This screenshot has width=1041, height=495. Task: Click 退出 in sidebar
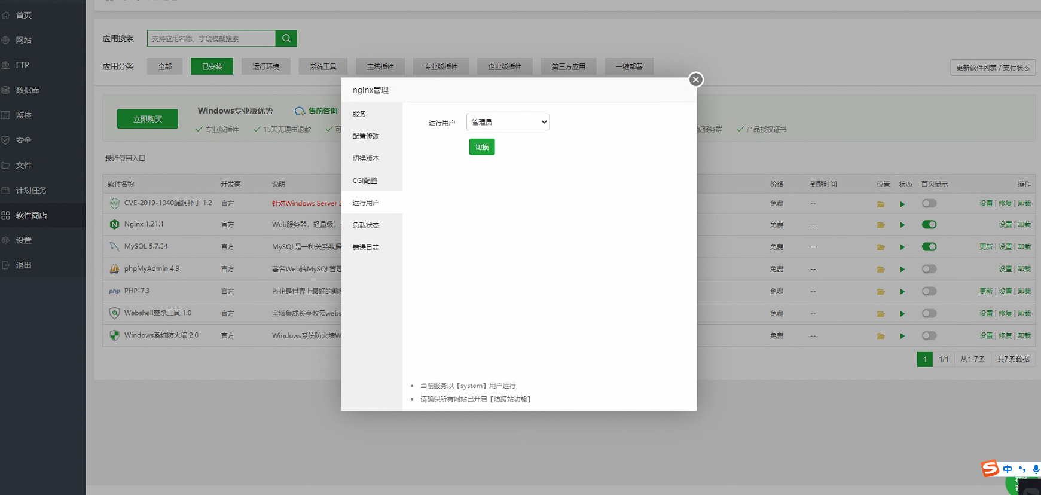43,265
